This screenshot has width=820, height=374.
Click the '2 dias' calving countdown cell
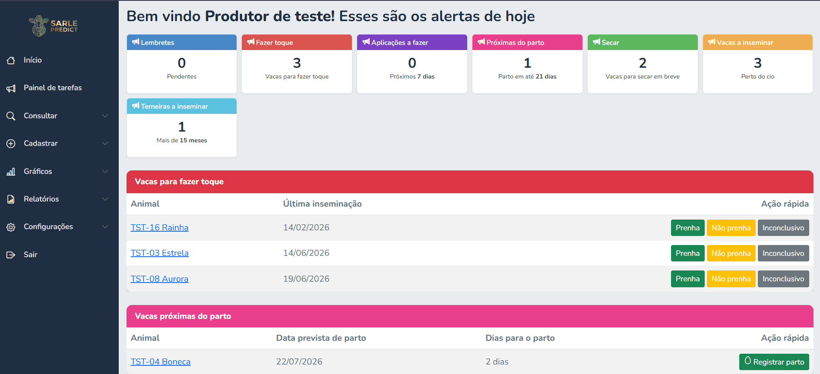click(497, 361)
